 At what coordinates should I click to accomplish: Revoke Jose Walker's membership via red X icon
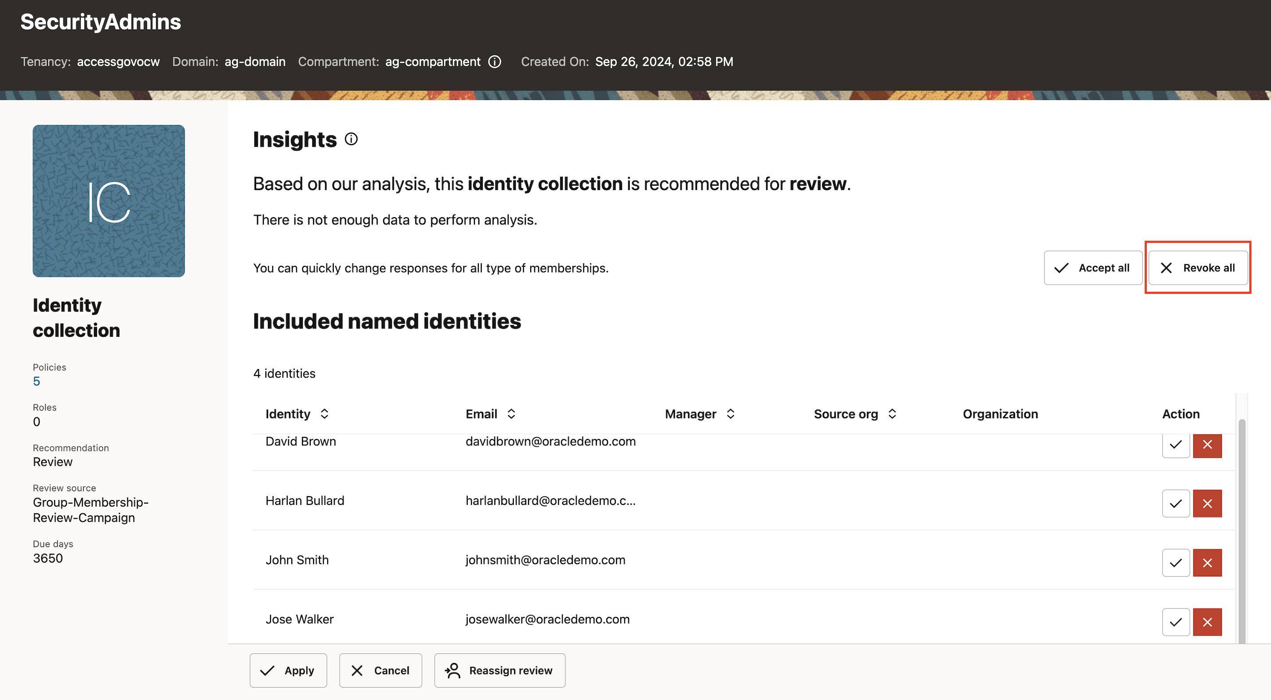click(x=1207, y=622)
